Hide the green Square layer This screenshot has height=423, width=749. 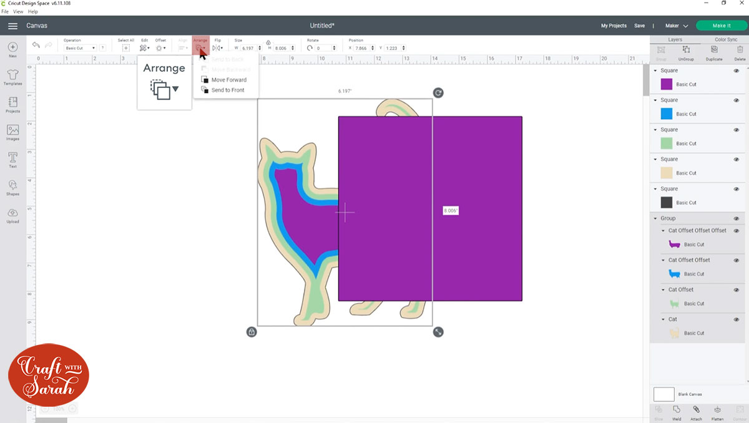737,130
